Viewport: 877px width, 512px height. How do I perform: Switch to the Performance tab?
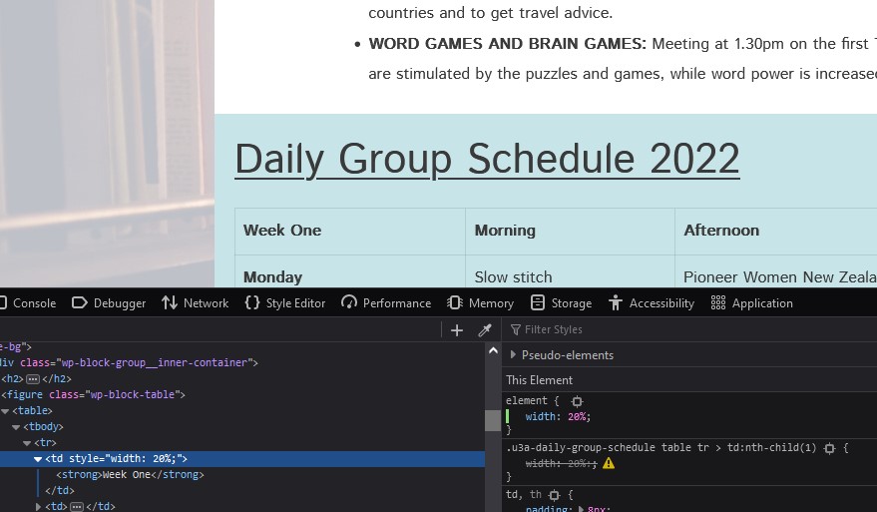(x=386, y=303)
